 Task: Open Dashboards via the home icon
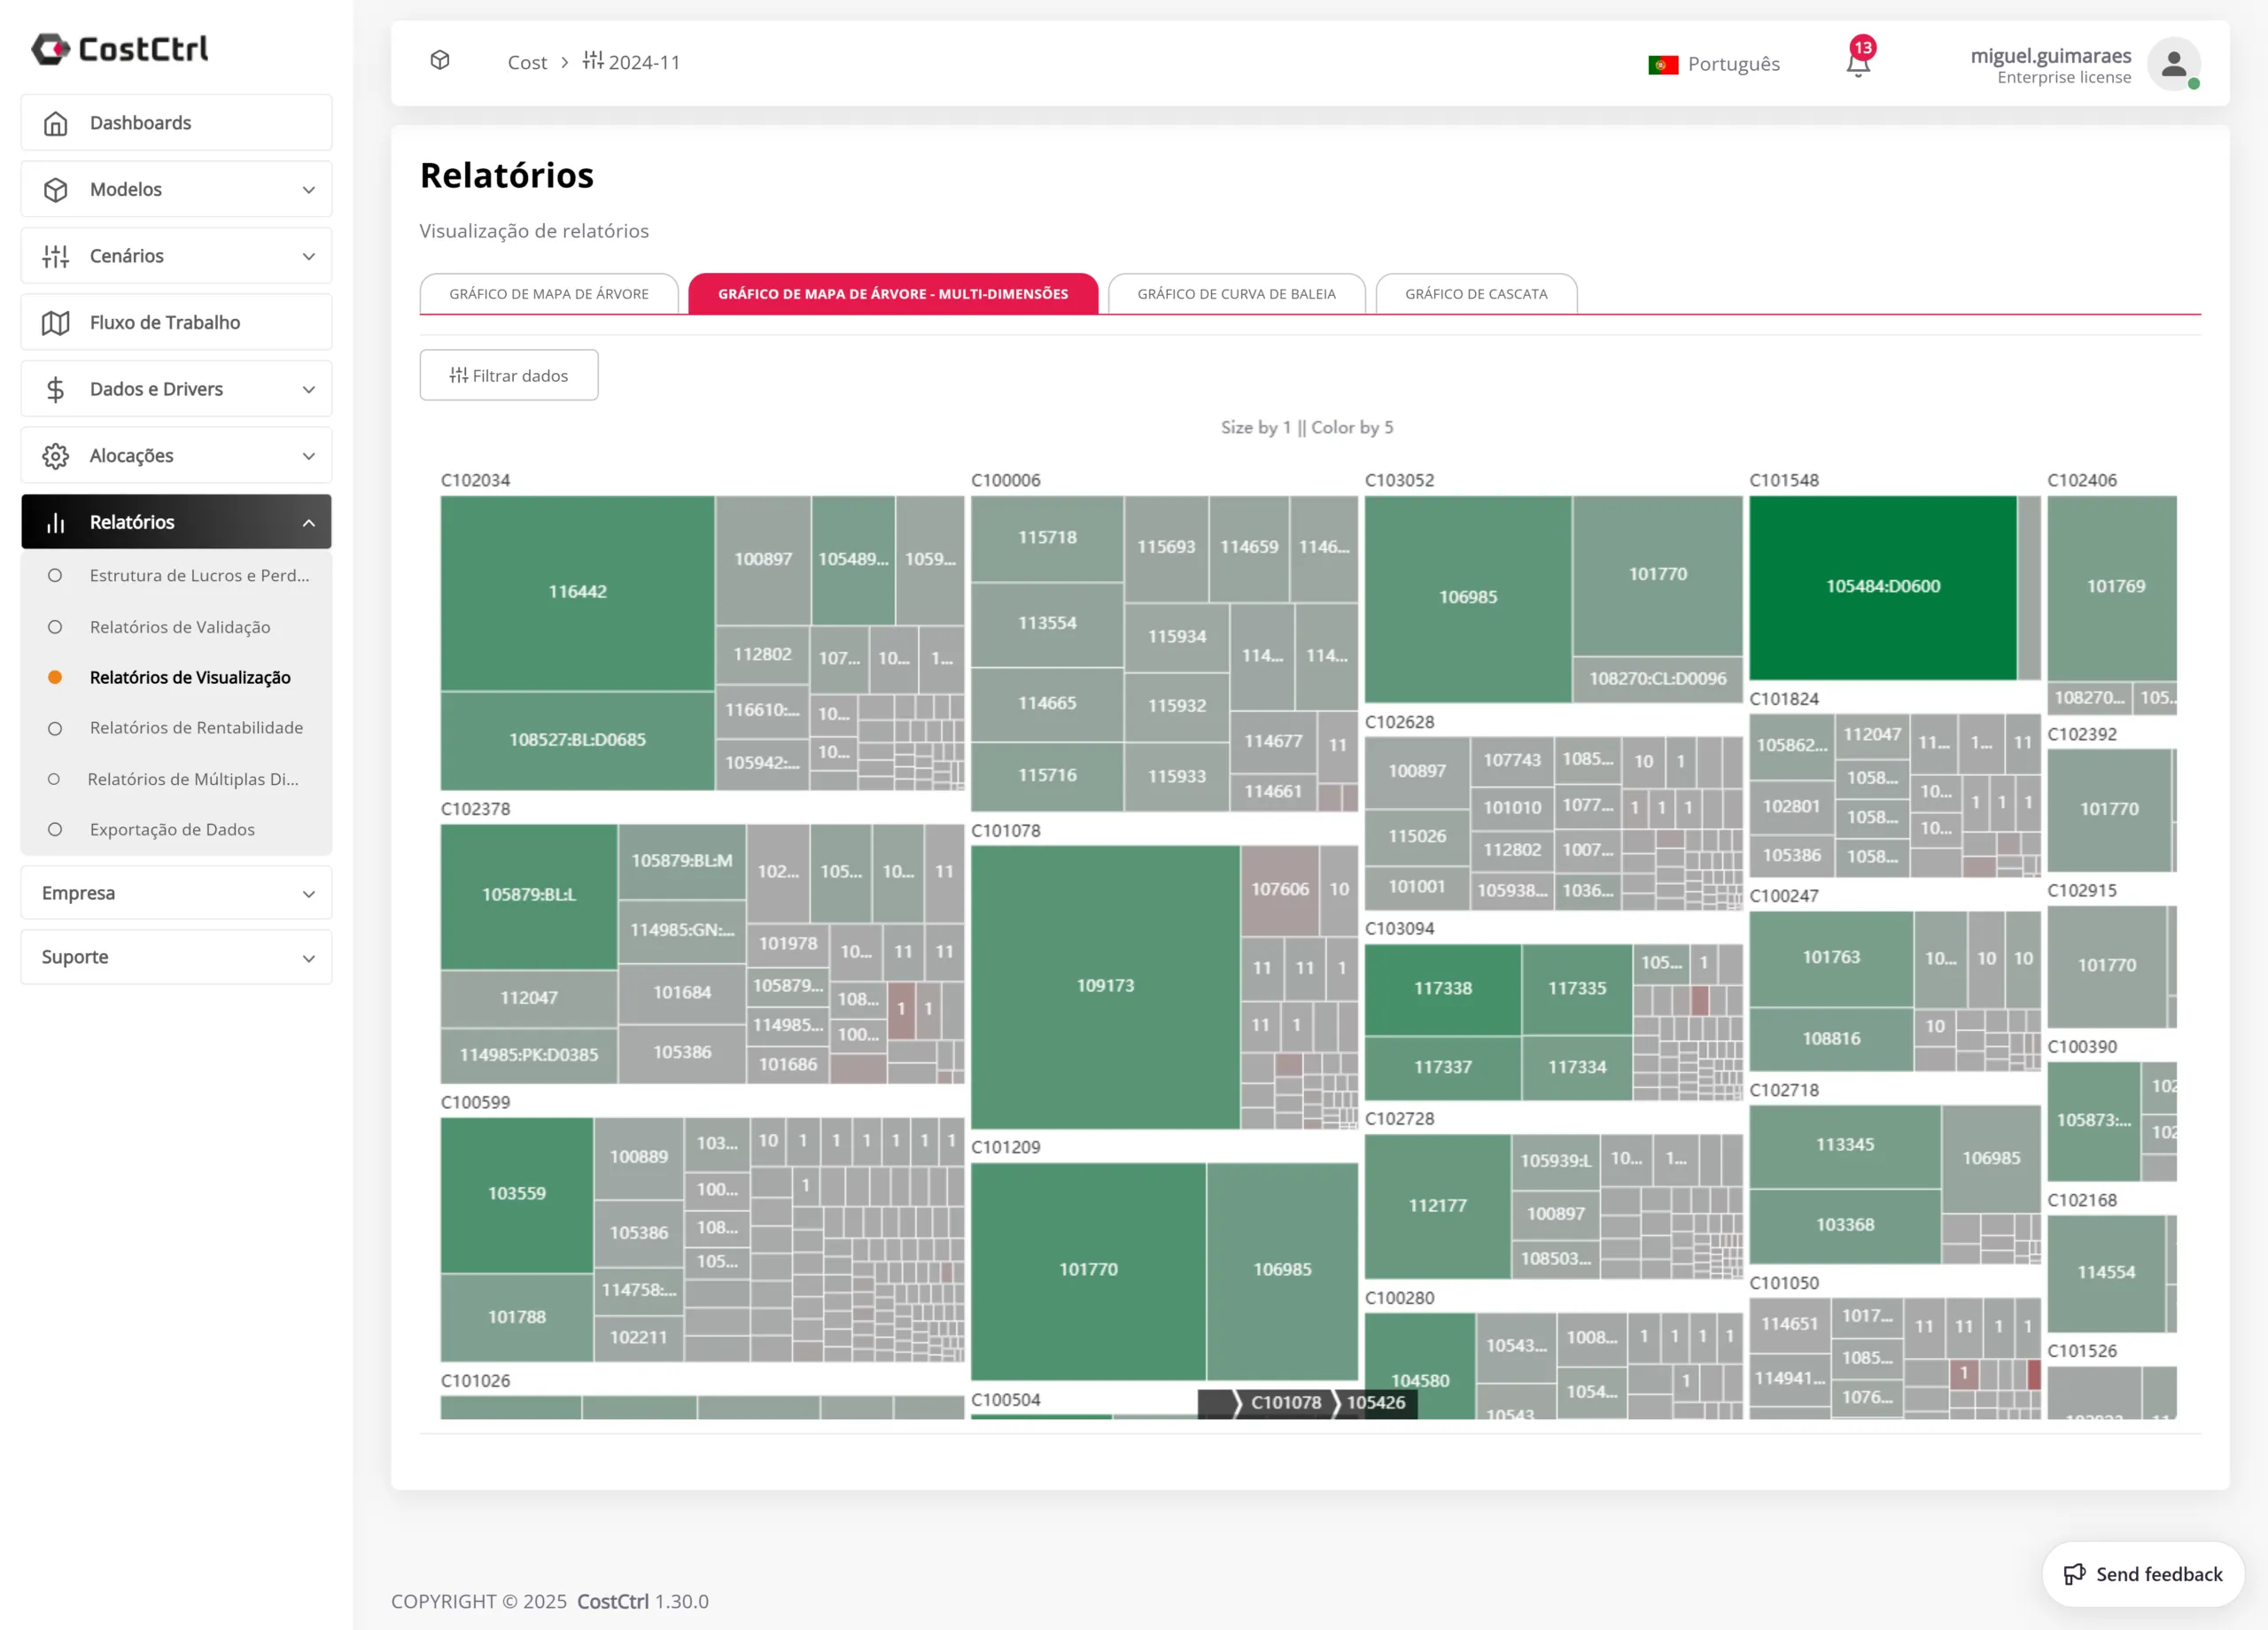[x=57, y=122]
